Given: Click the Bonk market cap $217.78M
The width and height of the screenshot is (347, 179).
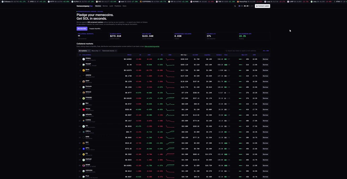Looking at the screenshot, I should 184,70.
